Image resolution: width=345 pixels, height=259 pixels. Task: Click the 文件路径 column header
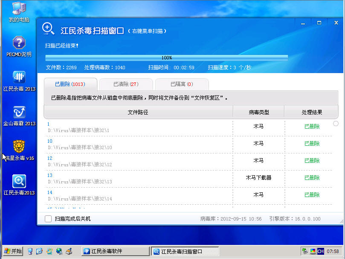(x=138, y=112)
